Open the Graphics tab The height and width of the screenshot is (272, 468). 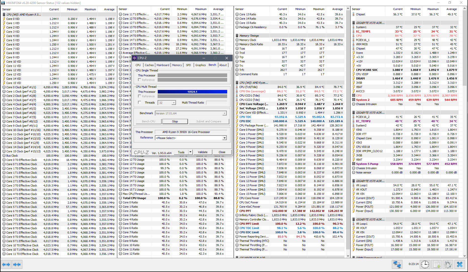pyautogui.click(x=200, y=65)
